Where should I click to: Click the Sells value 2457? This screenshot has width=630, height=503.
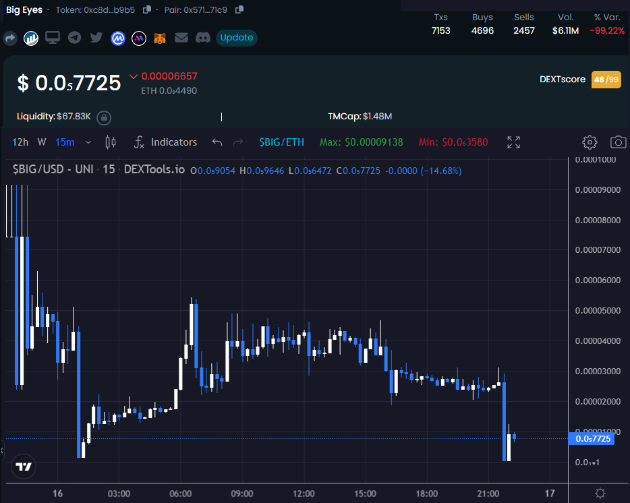click(524, 30)
